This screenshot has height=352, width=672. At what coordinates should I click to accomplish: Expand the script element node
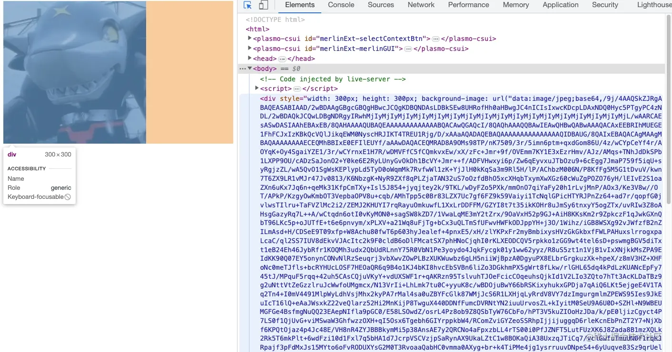point(257,88)
